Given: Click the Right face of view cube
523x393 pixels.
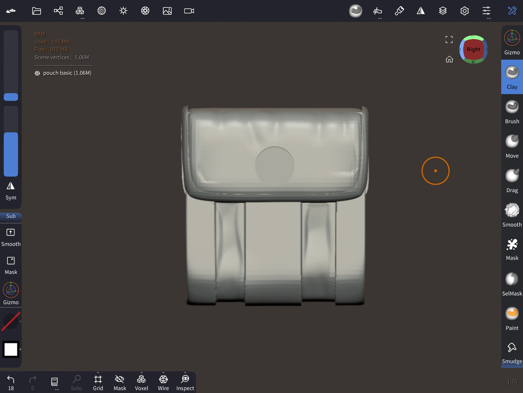Looking at the screenshot, I should (x=473, y=49).
